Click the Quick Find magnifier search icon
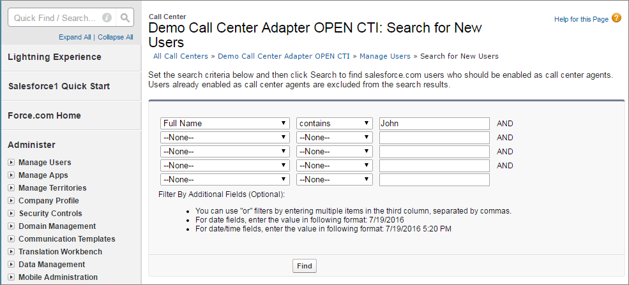 (x=125, y=18)
